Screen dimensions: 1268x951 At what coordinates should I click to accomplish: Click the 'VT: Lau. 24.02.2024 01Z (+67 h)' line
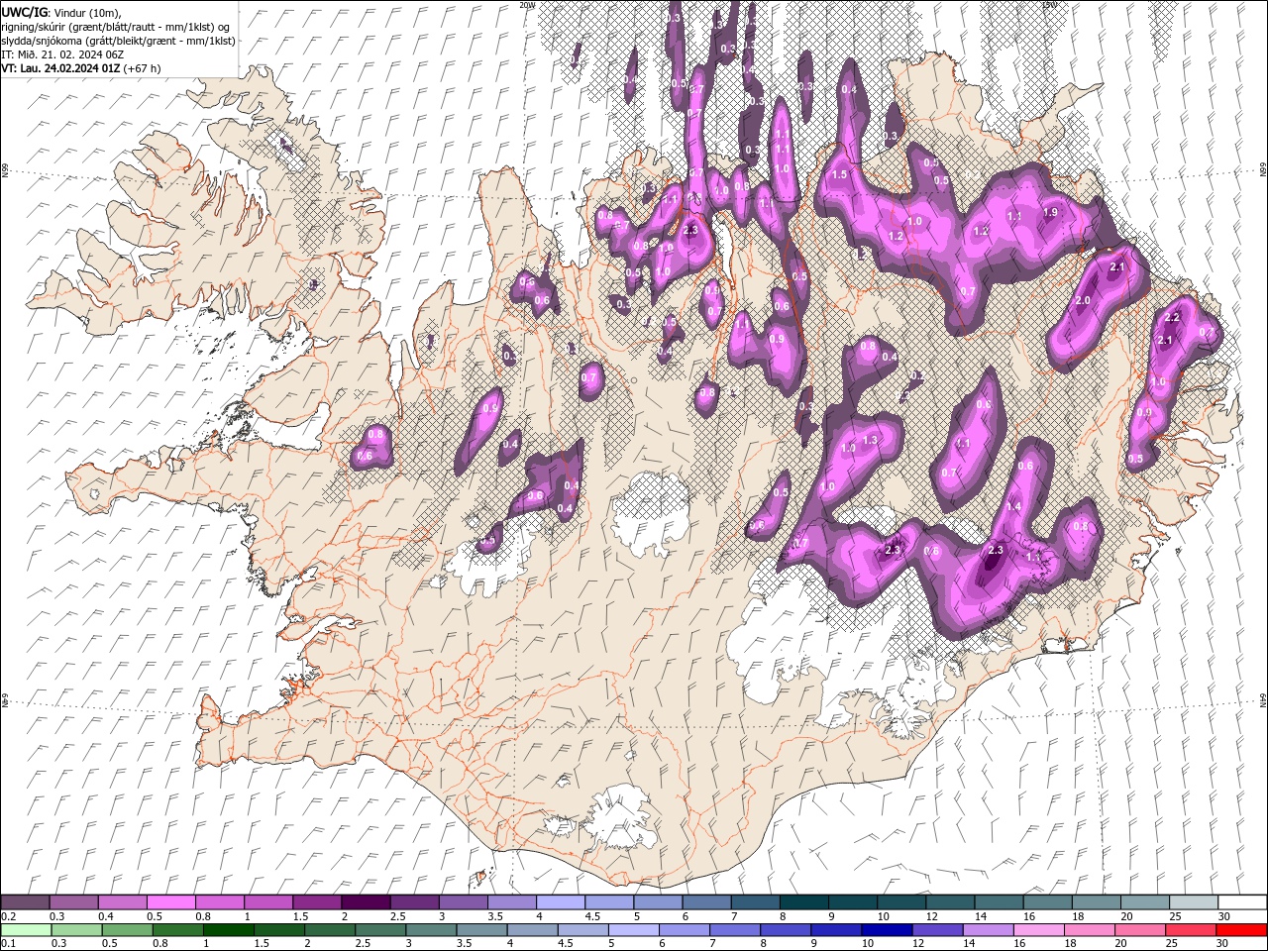click(x=81, y=68)
